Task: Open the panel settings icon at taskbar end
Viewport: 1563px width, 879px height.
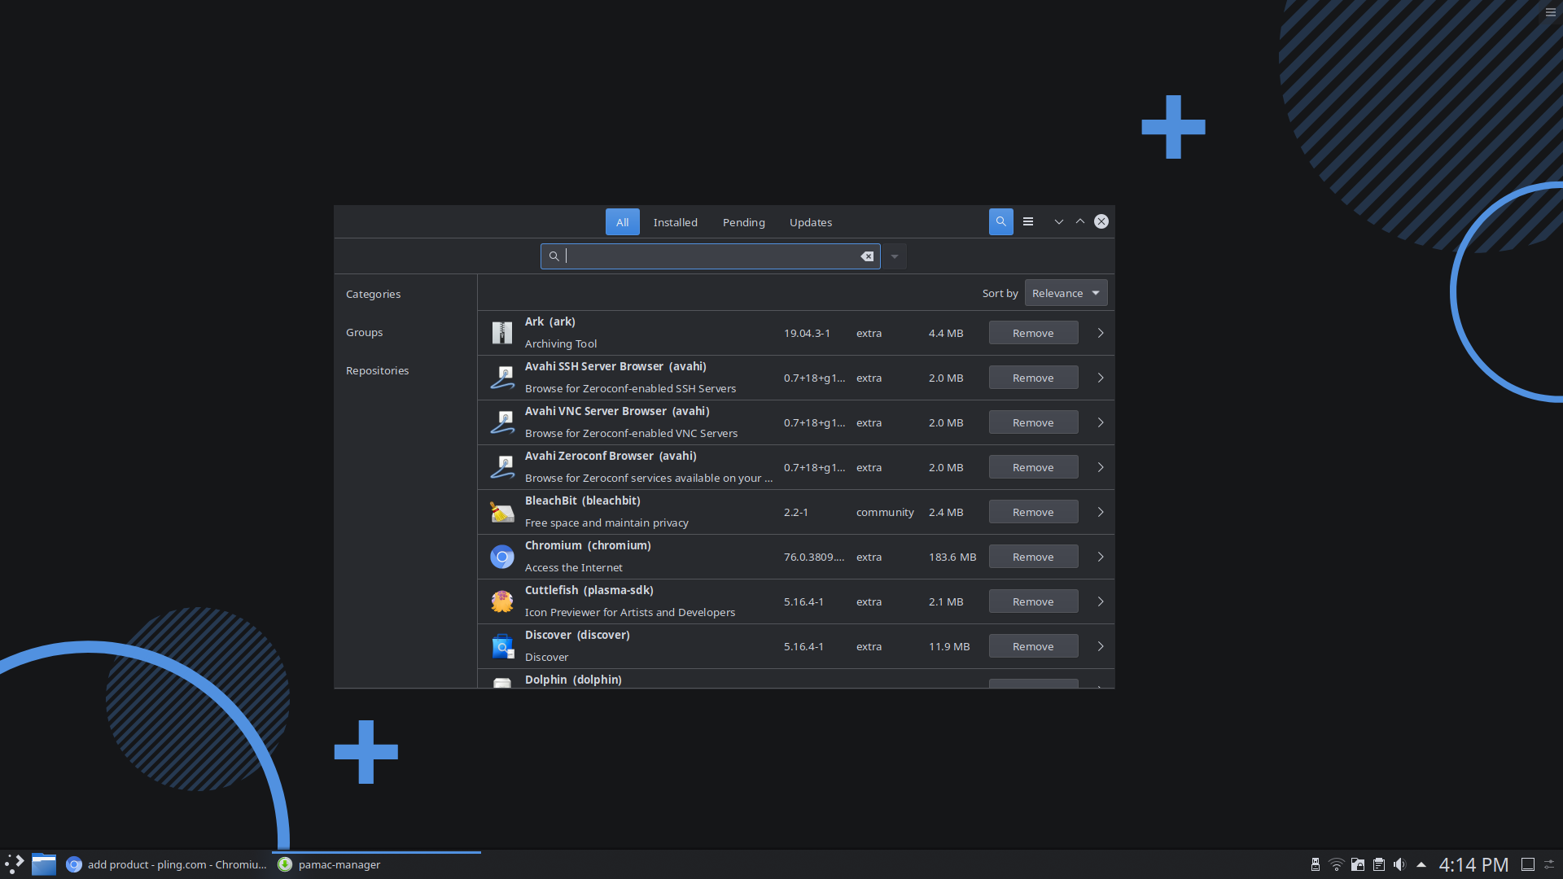Action: pos(1550,864)
